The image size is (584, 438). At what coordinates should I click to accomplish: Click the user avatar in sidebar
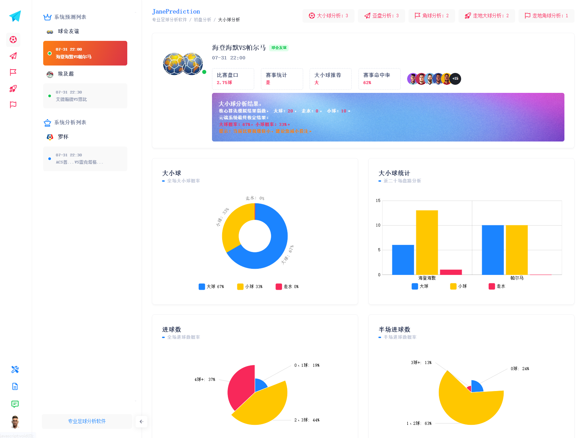pyautogui.click(x=15, y=422)
